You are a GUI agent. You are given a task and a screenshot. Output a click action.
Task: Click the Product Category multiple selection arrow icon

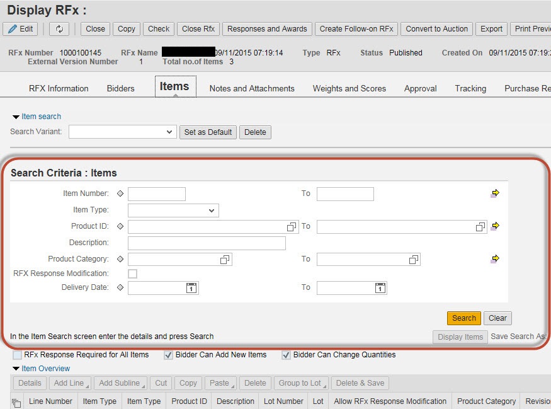(x=495, y=259)
